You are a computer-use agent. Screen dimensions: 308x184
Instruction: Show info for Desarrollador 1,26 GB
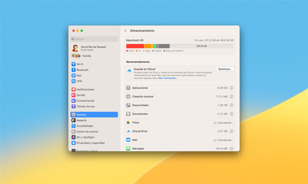tap(232, 105)
